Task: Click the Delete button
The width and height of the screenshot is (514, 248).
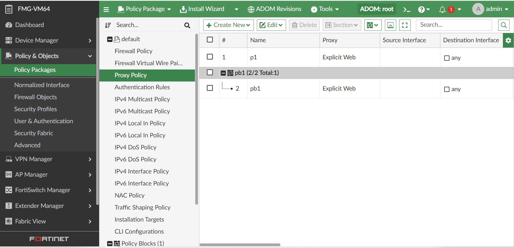Action: pos(304,25)
